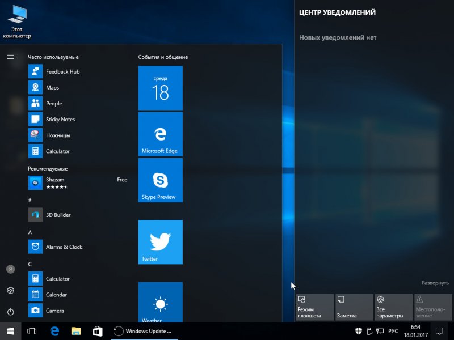Launch Sticky Notes
Viewport: 454px width, 340px height.
(x=77, y=120)
